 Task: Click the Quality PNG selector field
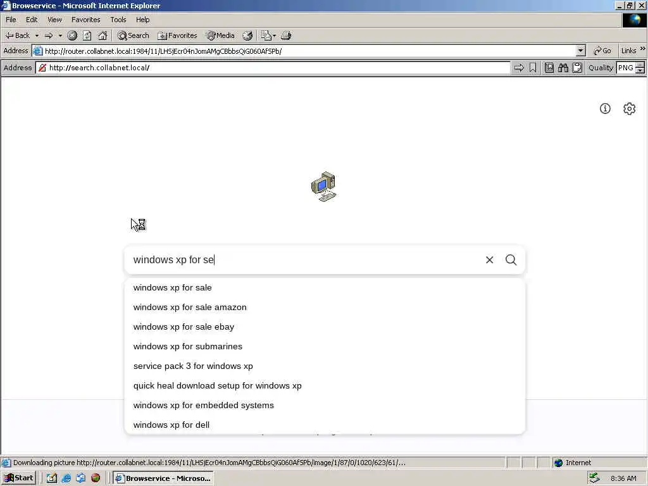point(626,68)
